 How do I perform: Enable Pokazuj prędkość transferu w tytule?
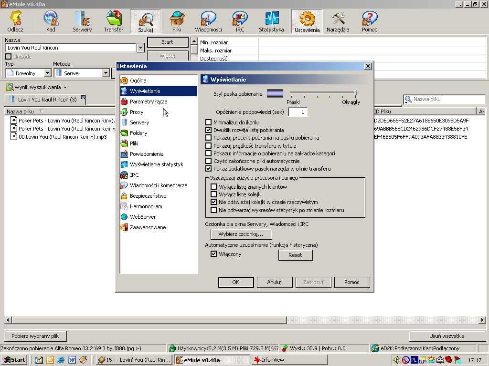(x=208, y=146)
